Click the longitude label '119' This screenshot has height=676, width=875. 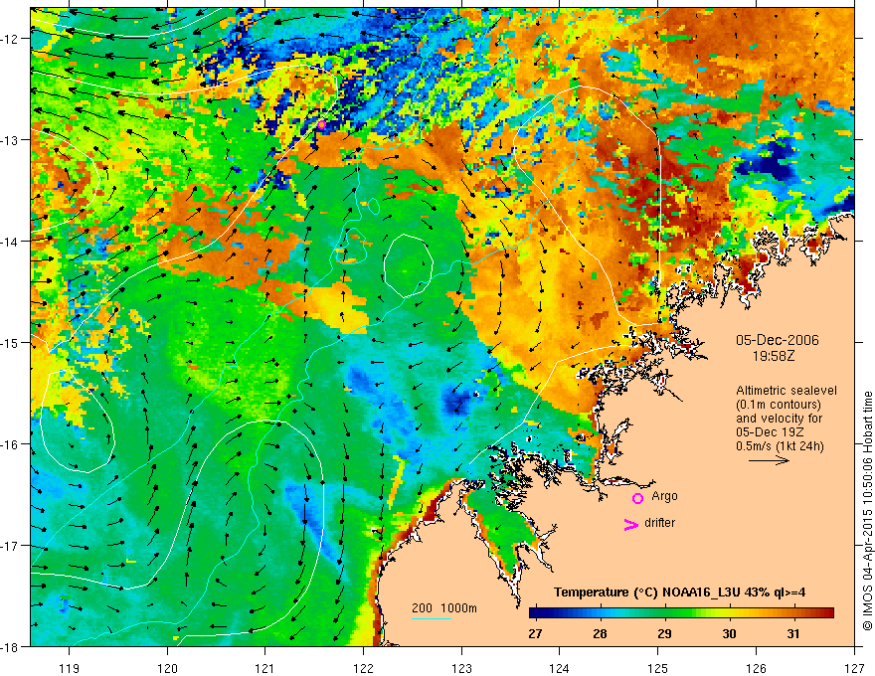point(70,668)
